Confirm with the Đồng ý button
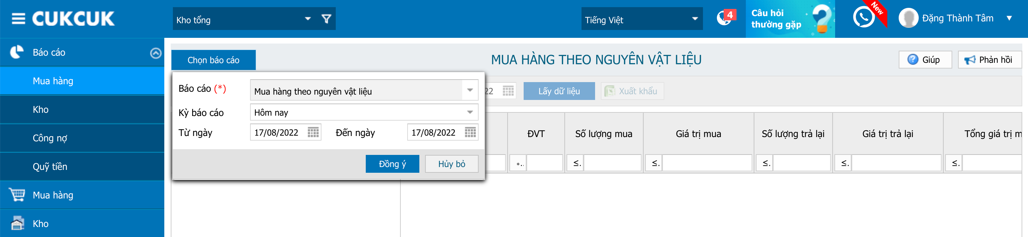This screenshot has height=237, width=1028. (x=392, y=164)
